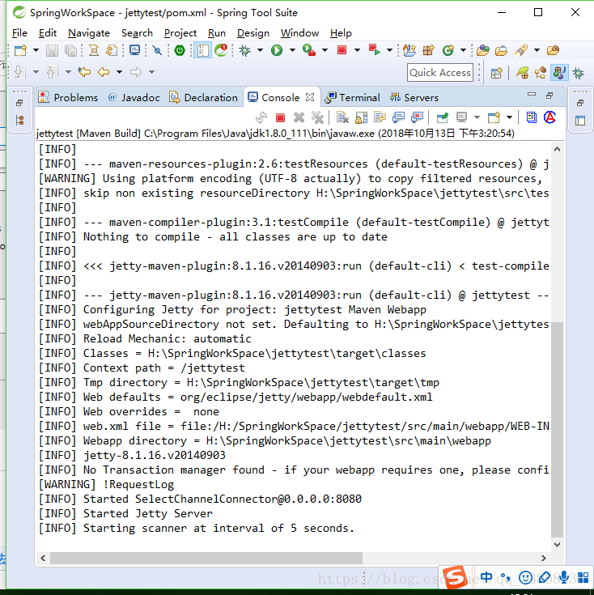The width and height of the screenshot is (594, 595).
Task: Minimize the Console view panel
Action: click(x=532, y=95)
